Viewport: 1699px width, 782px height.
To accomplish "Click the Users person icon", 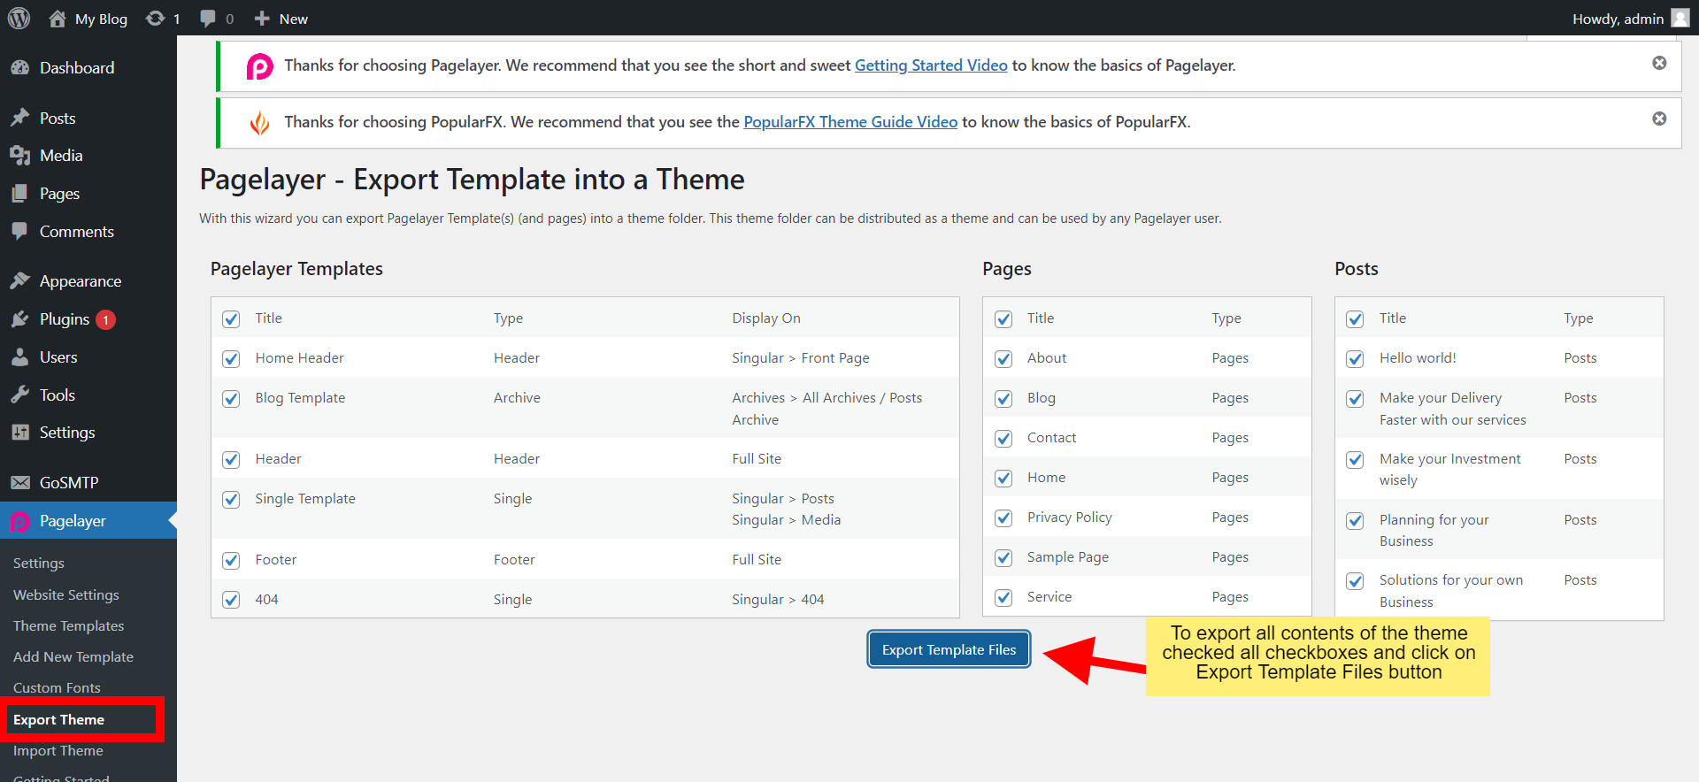I will (19, 357).
